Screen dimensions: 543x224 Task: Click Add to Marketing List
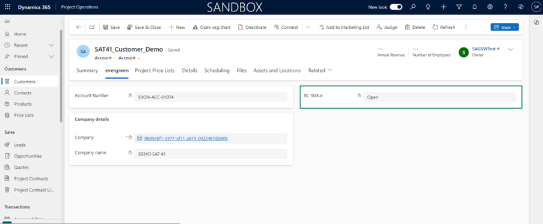point(344,27)
